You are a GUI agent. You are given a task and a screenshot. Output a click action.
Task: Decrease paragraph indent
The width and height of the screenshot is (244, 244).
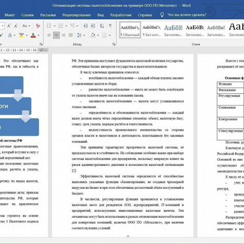(86, 26)
